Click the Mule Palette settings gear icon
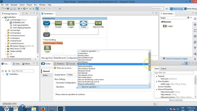 click(188, 18)
